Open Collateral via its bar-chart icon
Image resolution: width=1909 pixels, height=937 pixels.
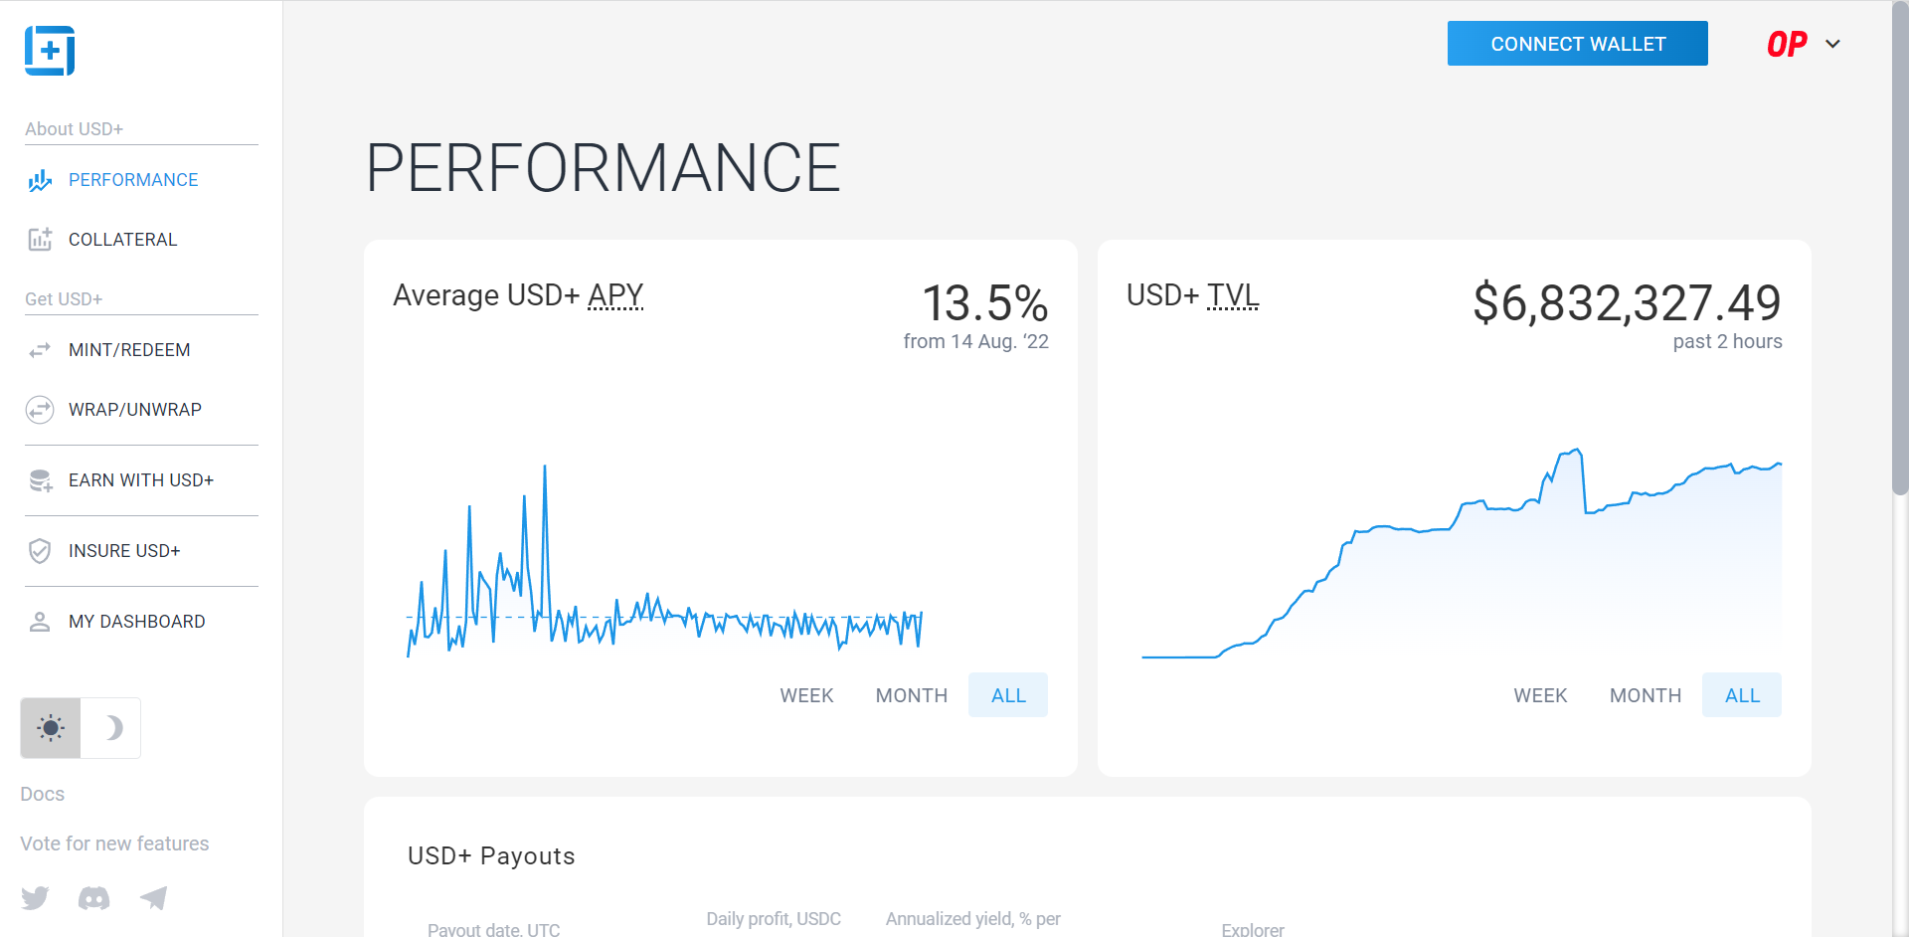pyautogui.click(x=39, y=239)
